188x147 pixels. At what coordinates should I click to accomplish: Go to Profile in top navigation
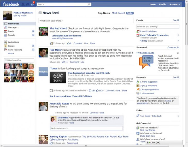click(162, 4)
